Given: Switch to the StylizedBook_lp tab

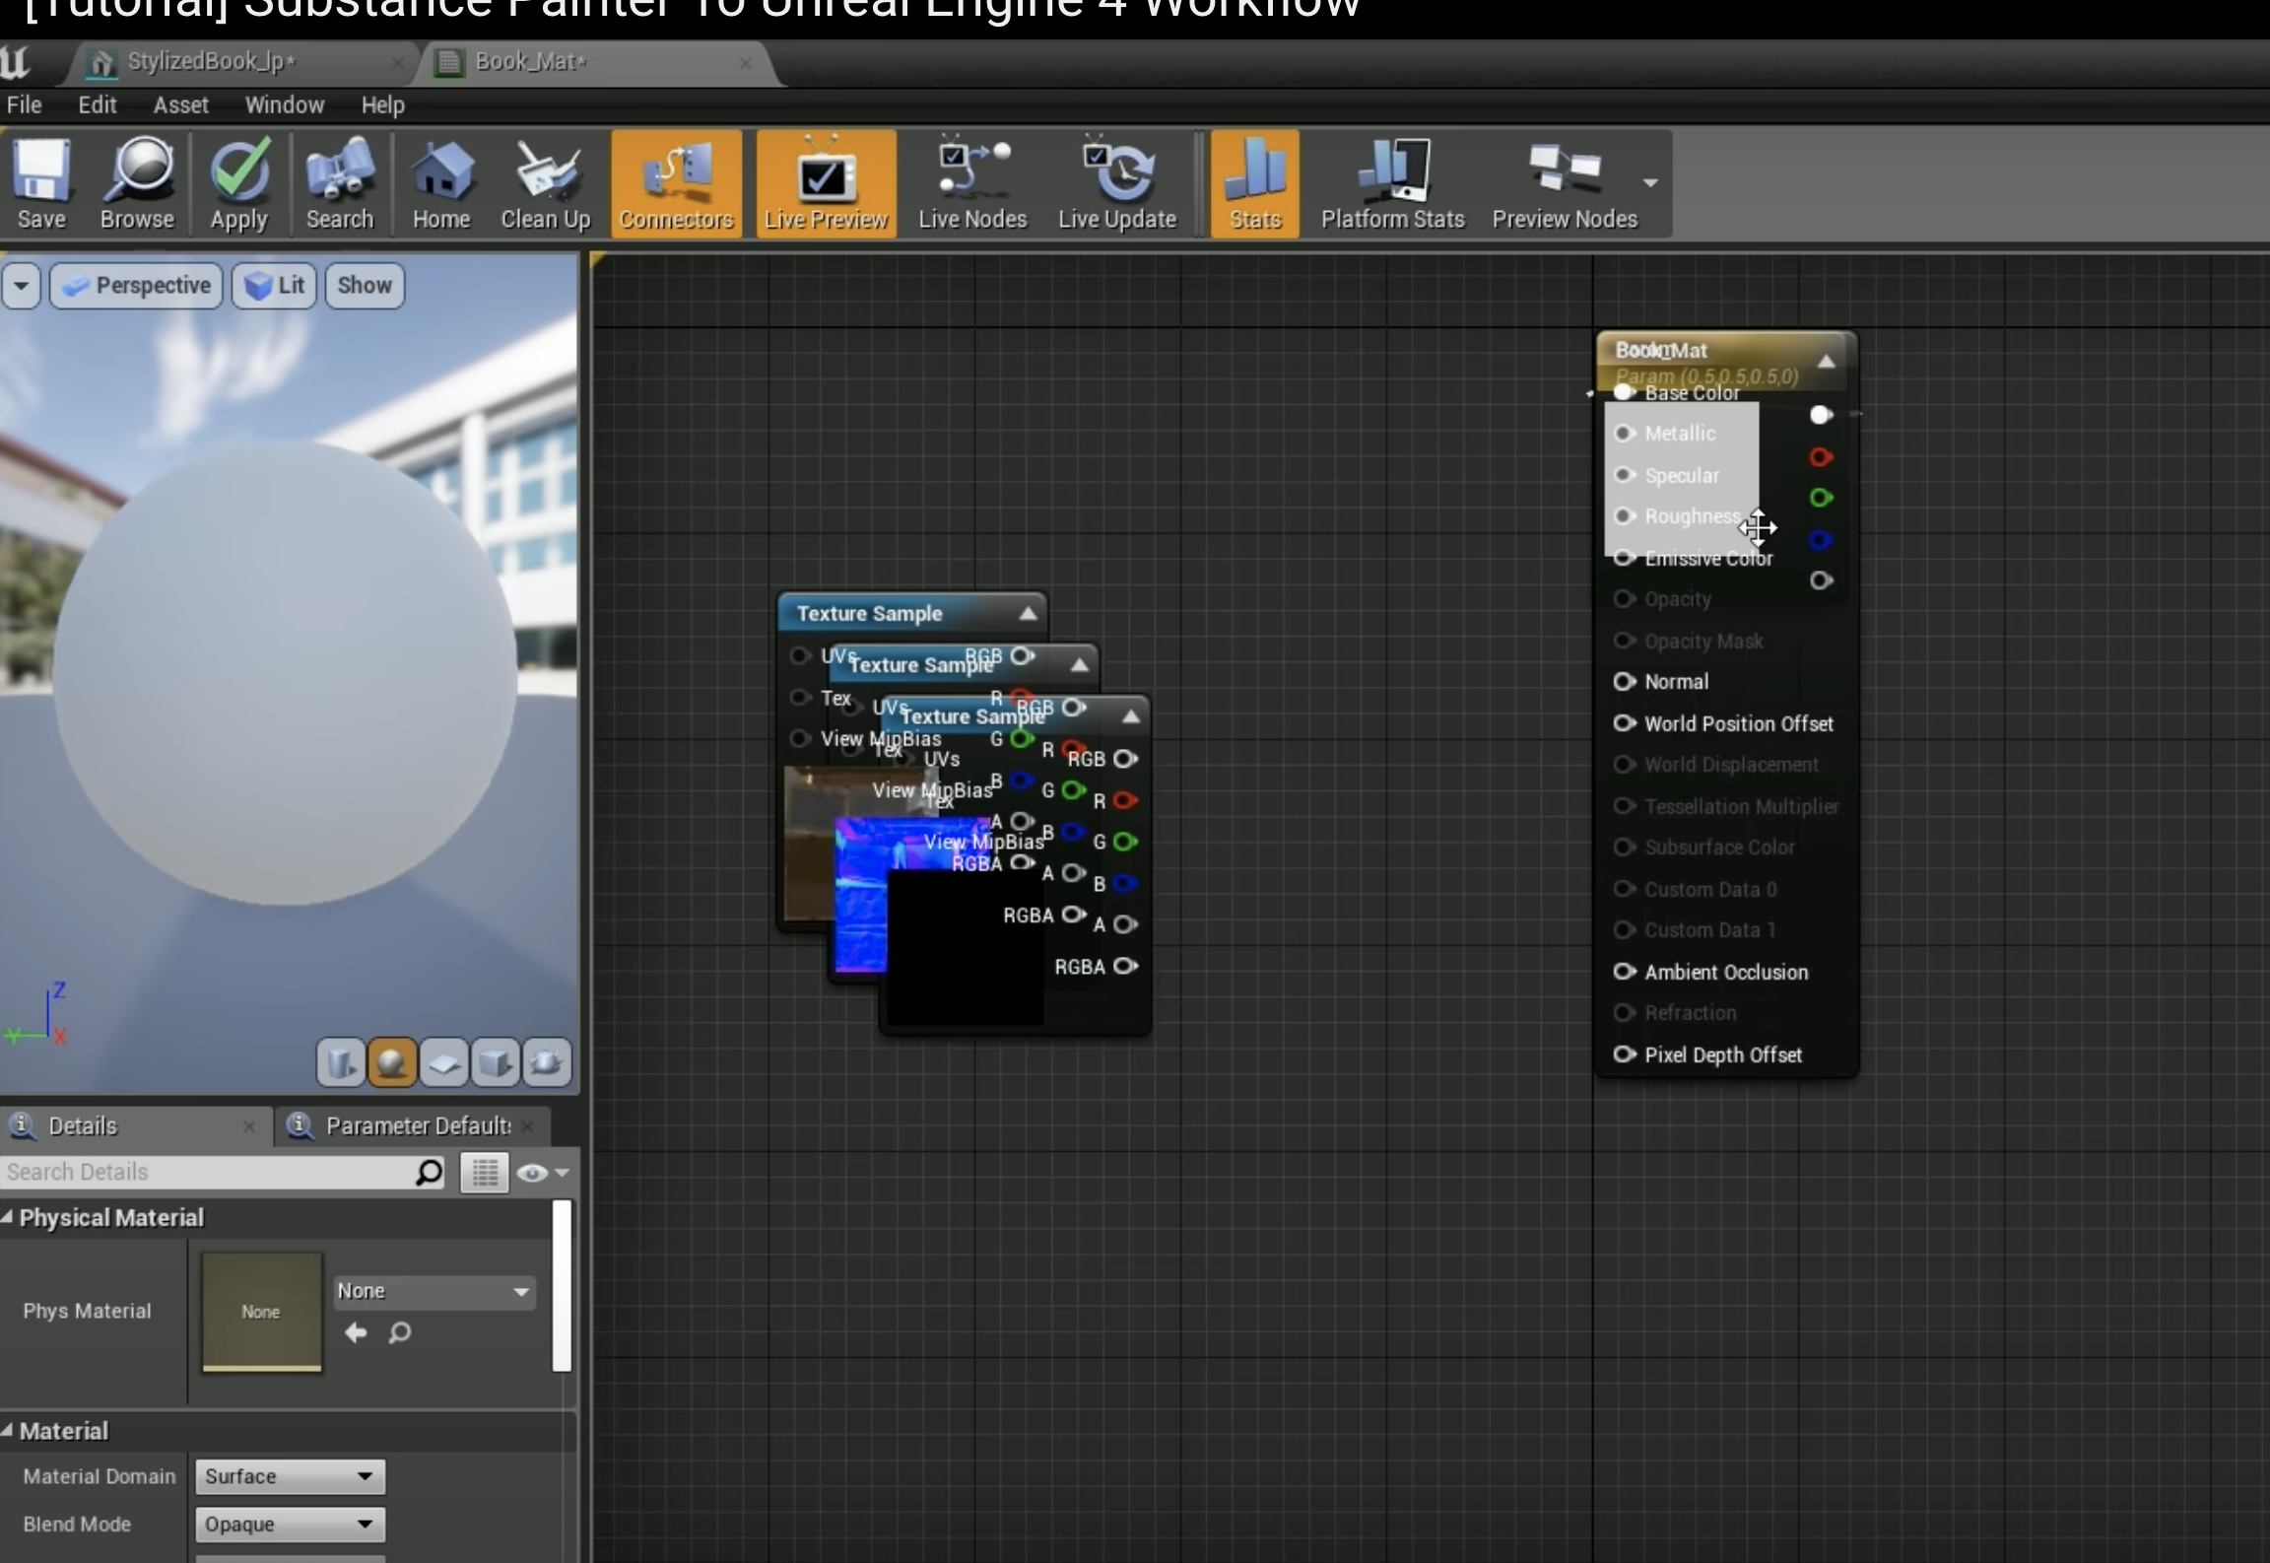Looking at the screenshot, I should (x=211, y=62).
